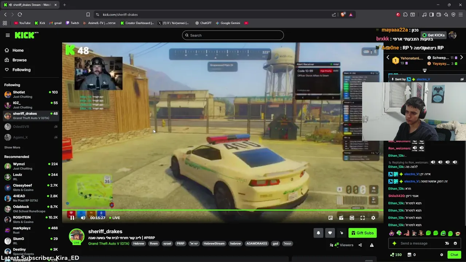Click green sparkle icon in message box
The image size is (466, 262).
(x=394, y=243)
